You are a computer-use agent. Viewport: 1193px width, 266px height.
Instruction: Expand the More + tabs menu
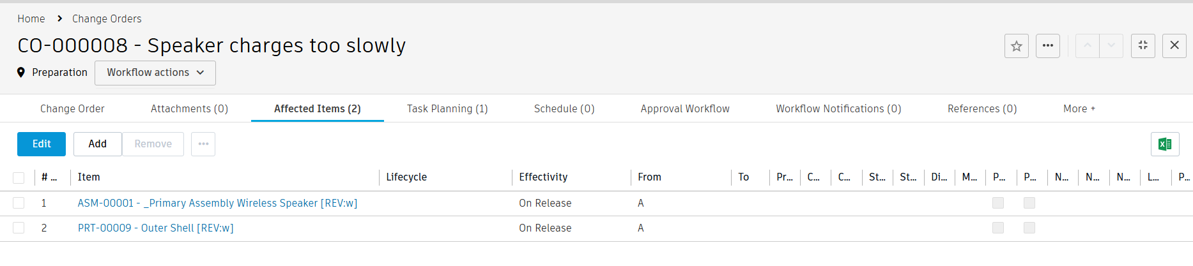coord(1079,109)
